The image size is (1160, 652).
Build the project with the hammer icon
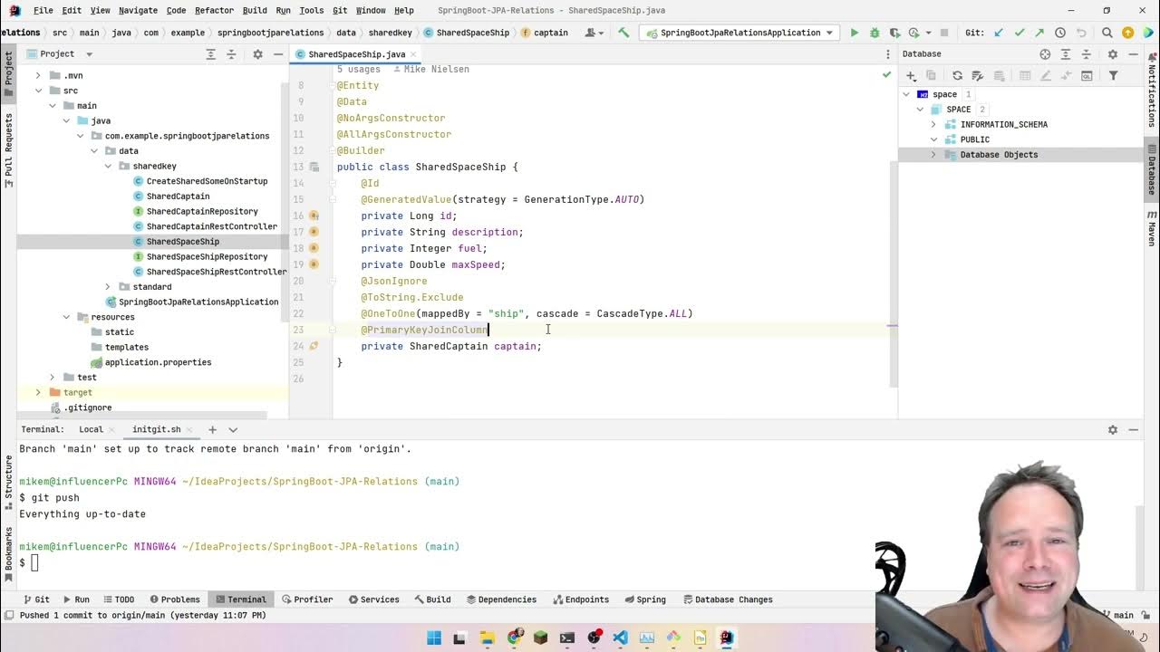pyautogui.click(x=623, y=33)
